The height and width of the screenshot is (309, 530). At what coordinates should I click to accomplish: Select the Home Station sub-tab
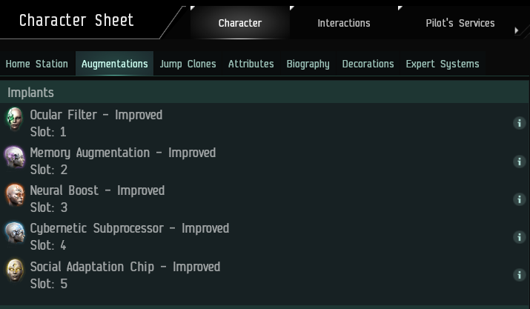37,64
